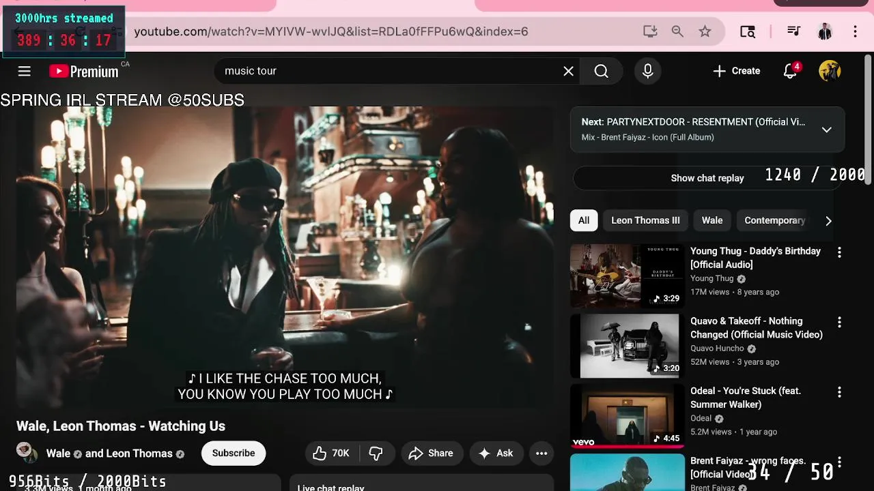Viewport: 874px width, 491px height.
Task: Install app icon in address bar
Action: pos(650,31)
